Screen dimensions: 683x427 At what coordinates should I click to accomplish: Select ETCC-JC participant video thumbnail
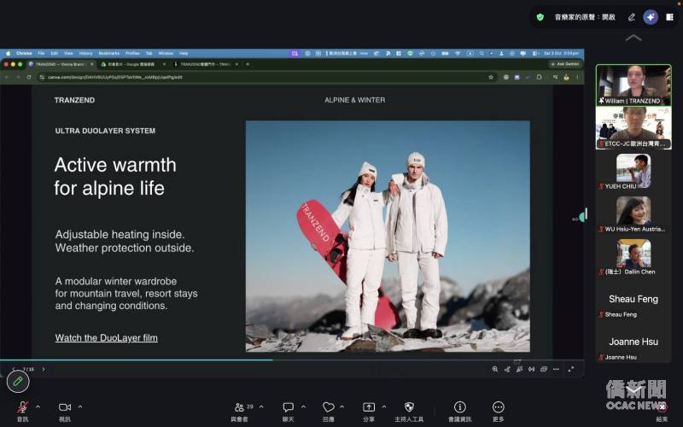coord(633,127)
